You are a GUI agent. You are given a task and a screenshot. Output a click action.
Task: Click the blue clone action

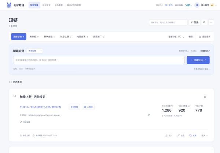(x=193, y=135)
